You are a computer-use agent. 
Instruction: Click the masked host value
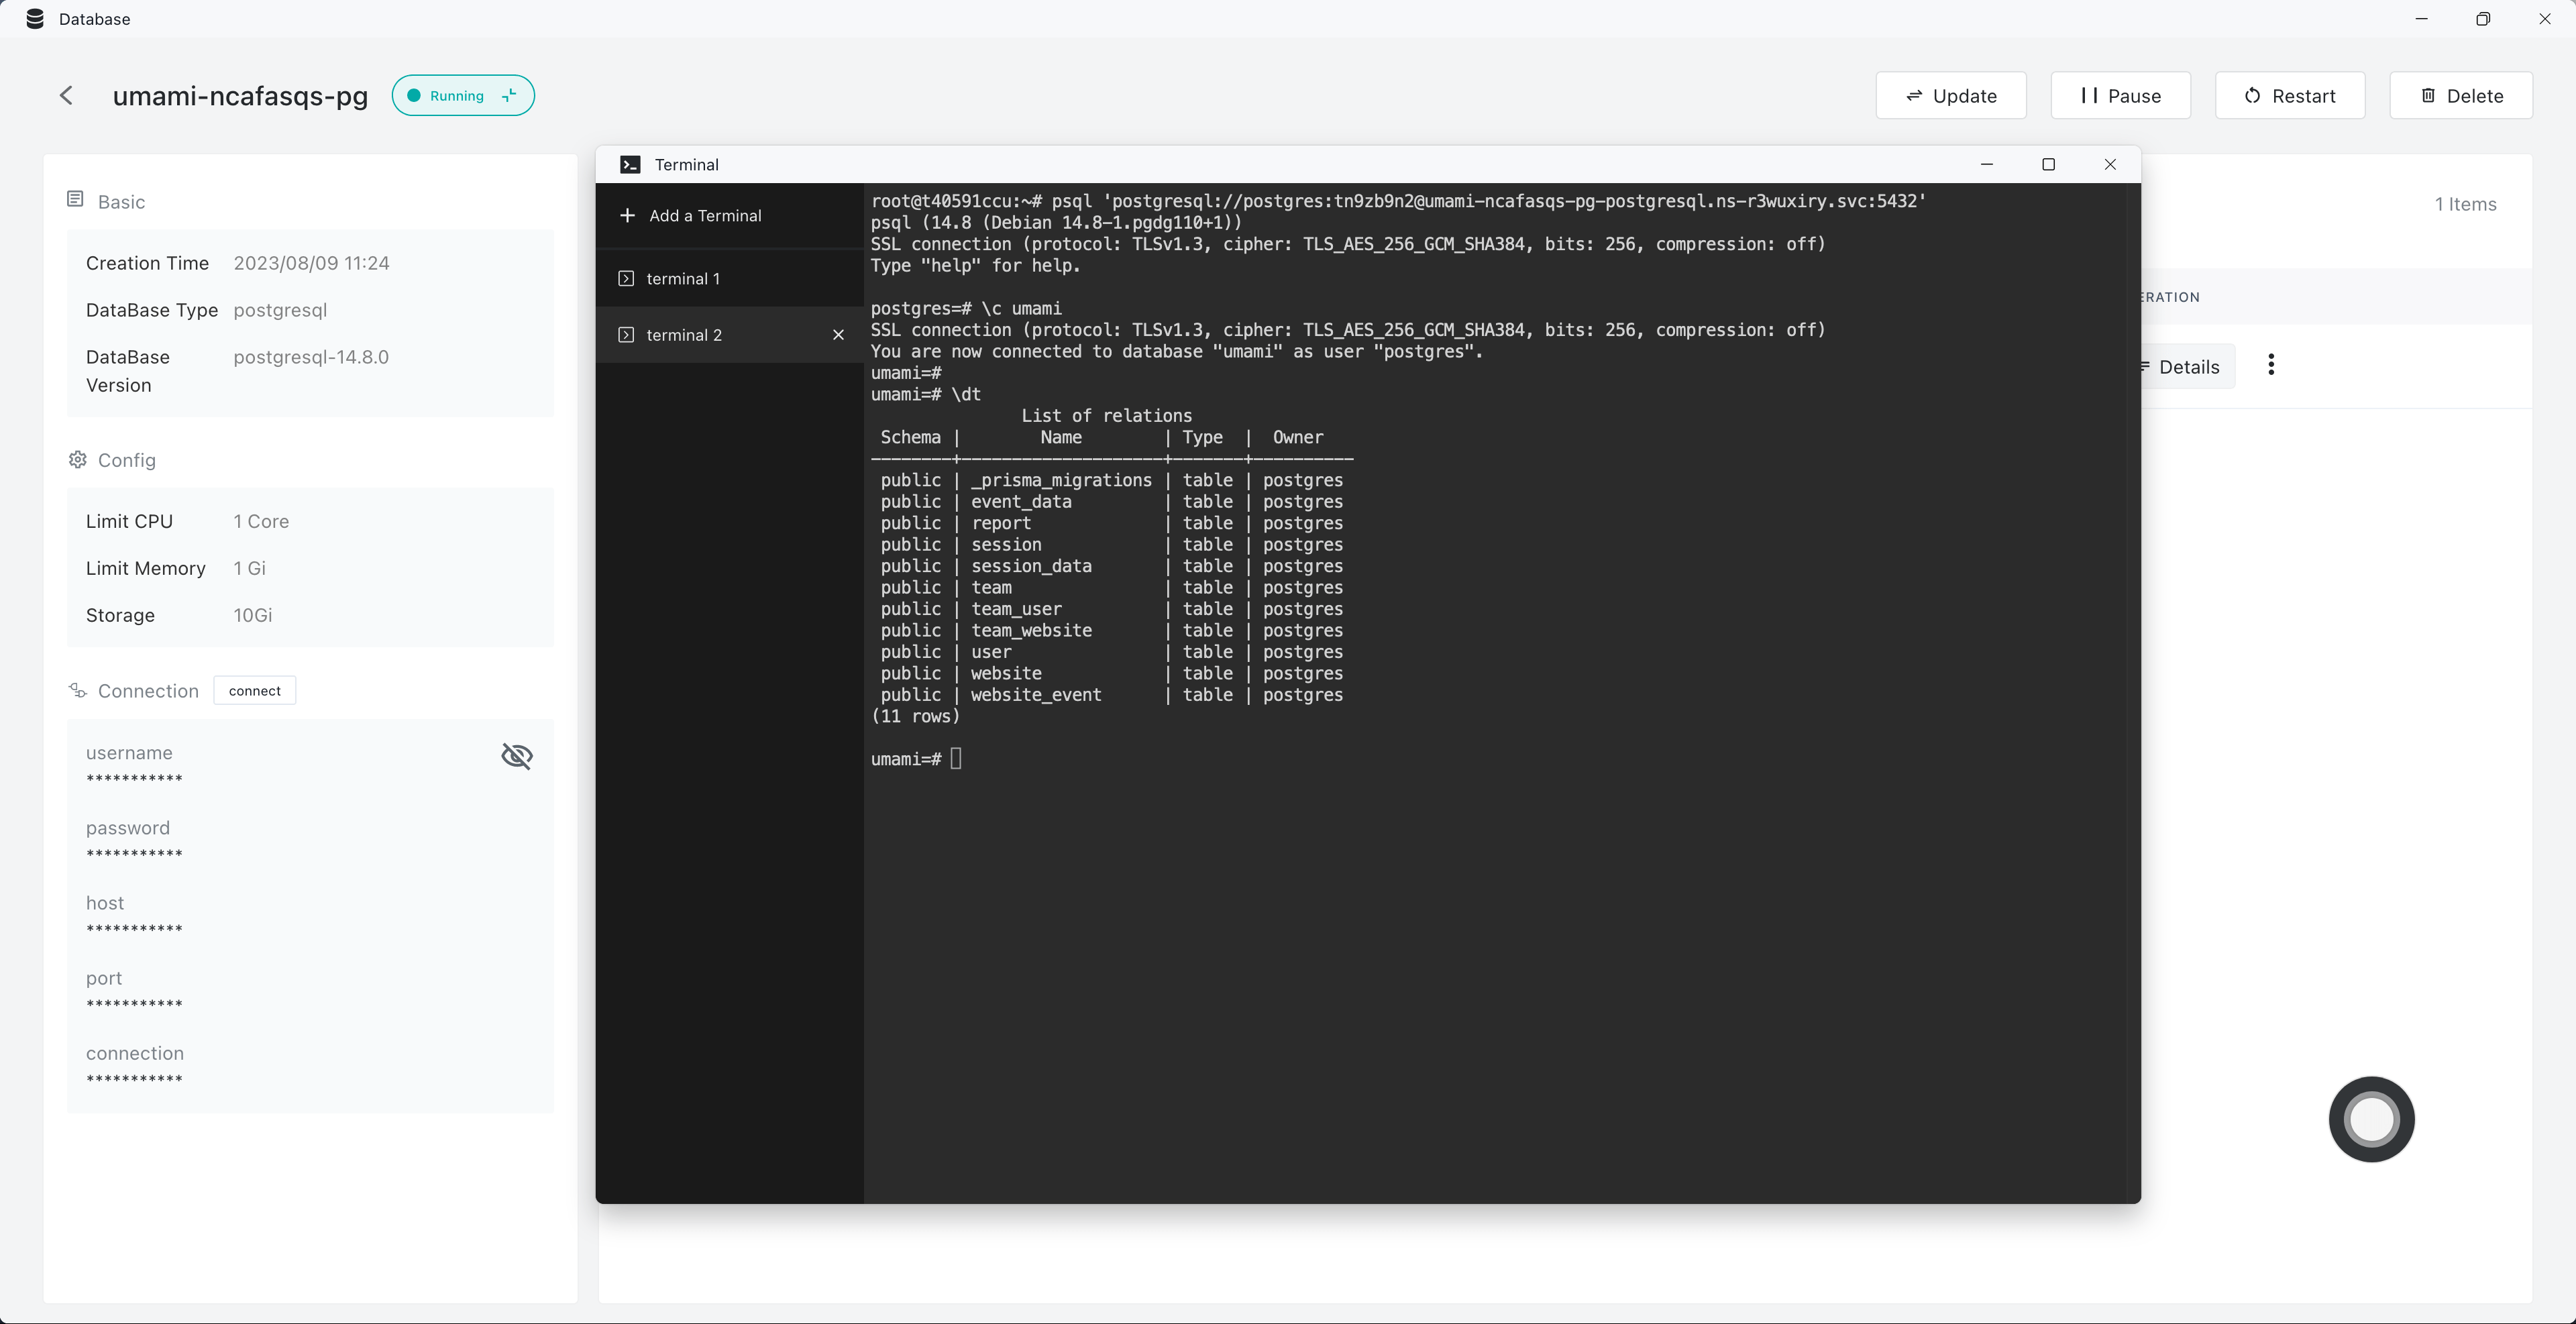coord(134,930)
